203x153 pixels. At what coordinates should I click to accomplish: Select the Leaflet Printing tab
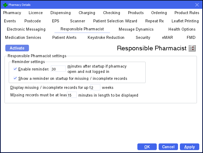coord(185,21)
